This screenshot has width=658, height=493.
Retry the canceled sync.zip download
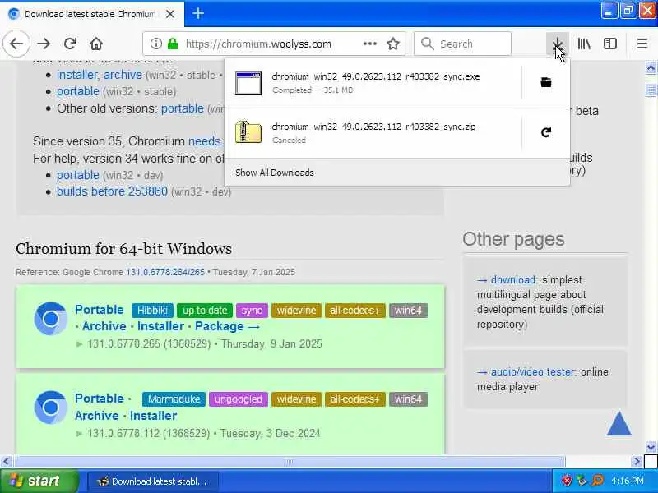point(545,132)
